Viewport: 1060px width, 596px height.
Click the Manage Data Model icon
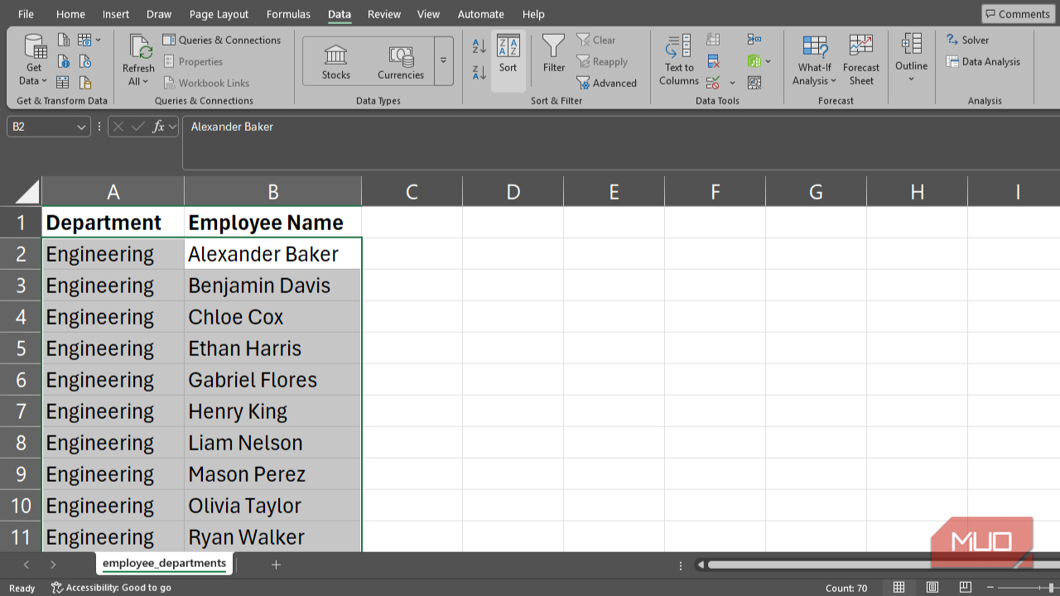click(754, 83)
